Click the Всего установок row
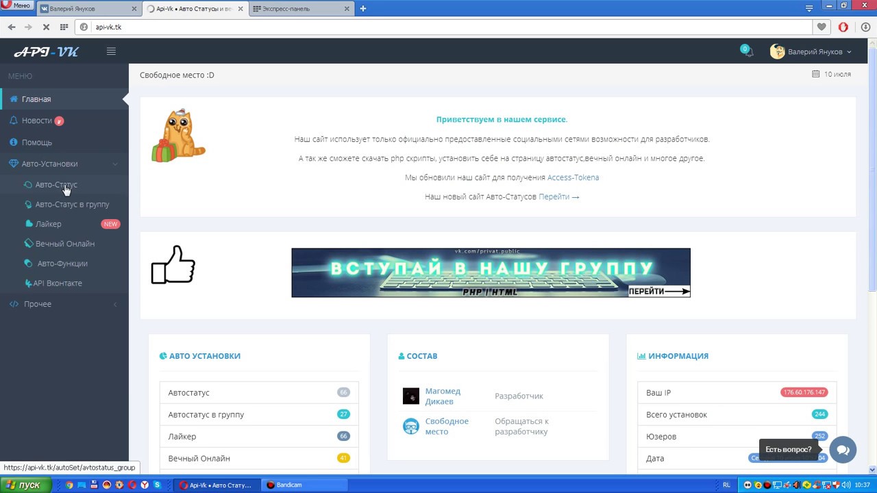This screenshot has height=493, width=877. point(737,414)
